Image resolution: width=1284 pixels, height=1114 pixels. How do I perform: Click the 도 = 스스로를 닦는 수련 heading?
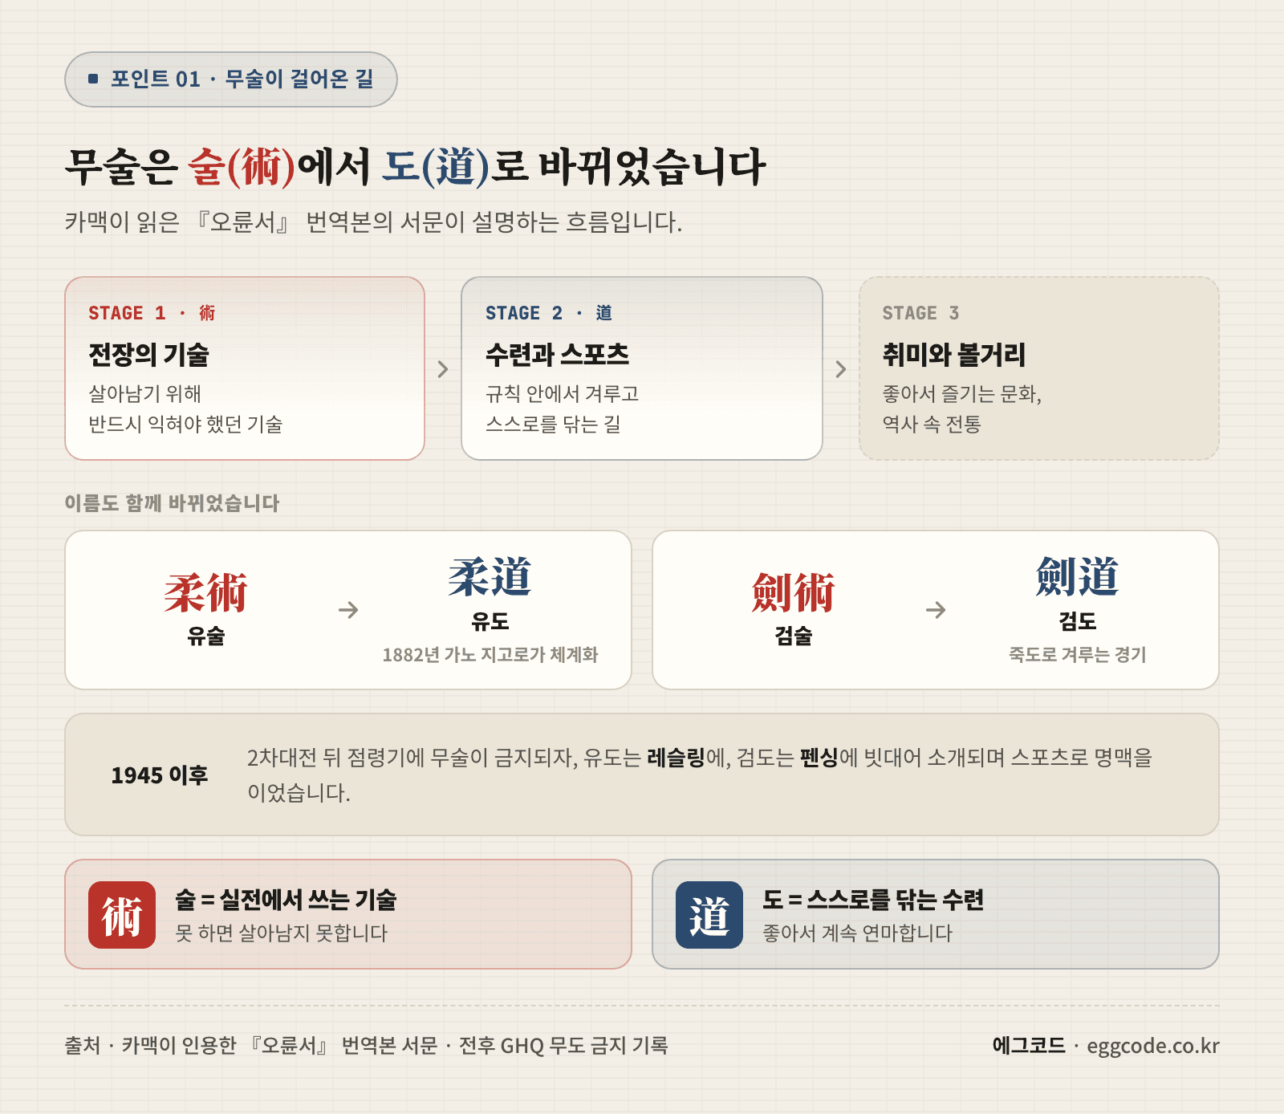pyautogui.click(x=873, y=900)
